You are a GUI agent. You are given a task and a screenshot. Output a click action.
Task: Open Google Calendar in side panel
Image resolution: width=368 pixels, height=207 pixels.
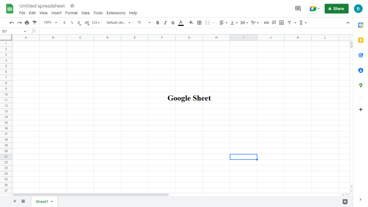click(361, 25)
